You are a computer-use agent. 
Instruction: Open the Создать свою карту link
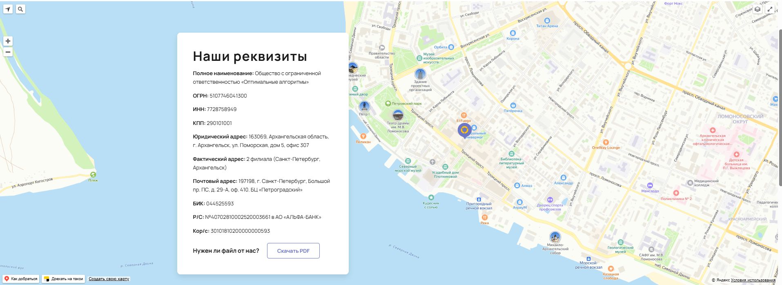109,279
